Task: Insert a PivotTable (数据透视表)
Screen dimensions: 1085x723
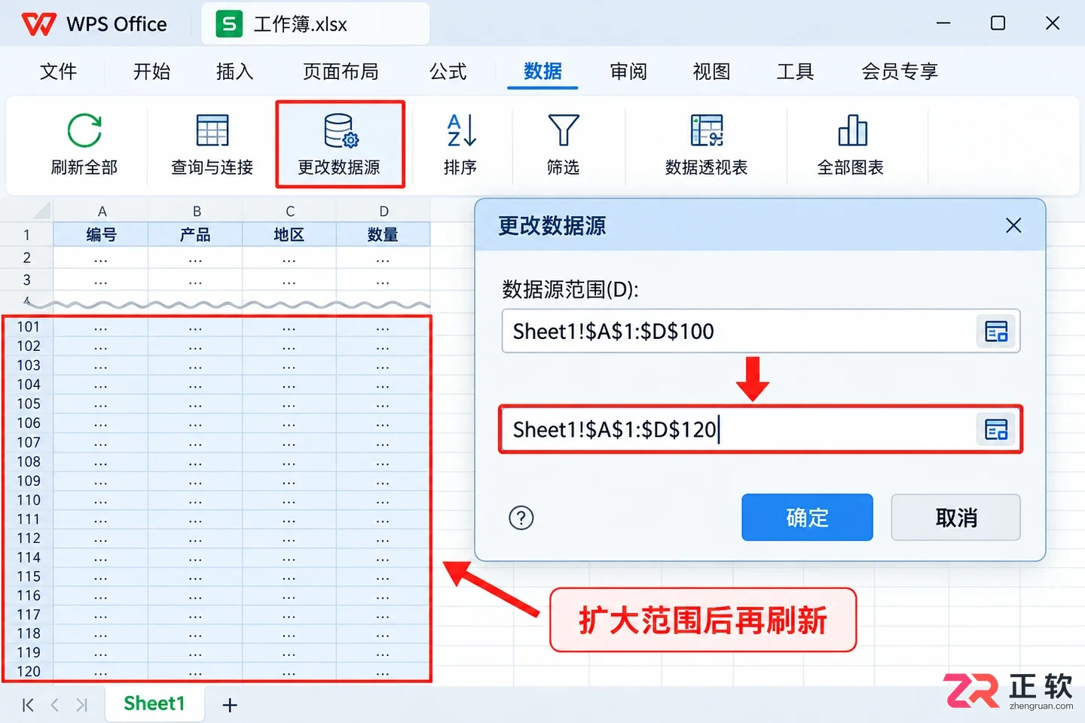Action: 706,145
